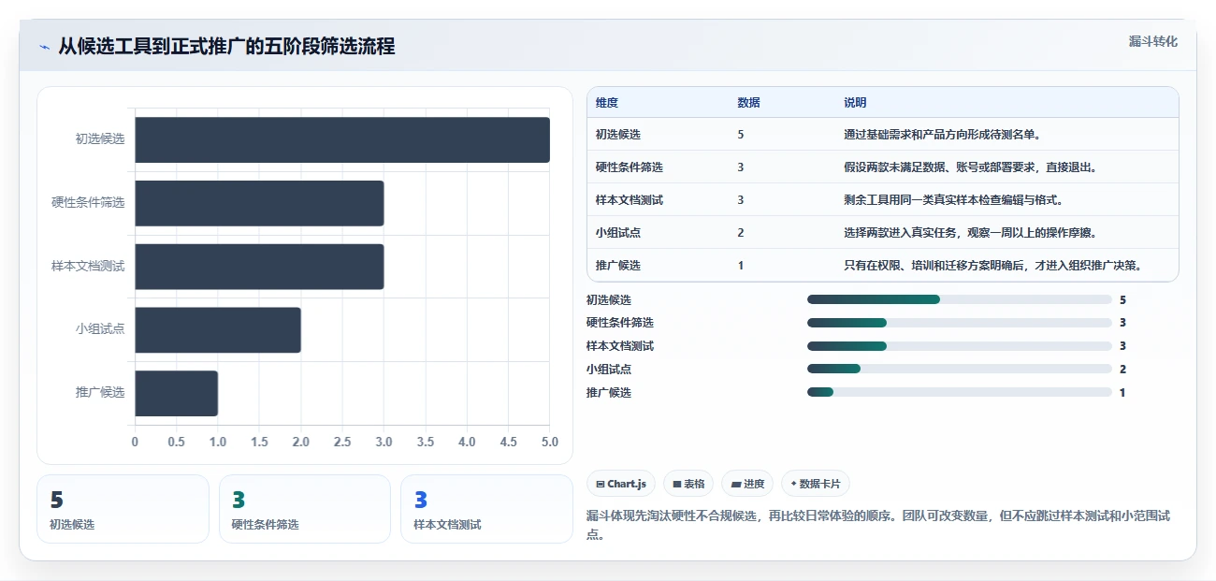Click the 漏斗转化 label in header
1216x581 pixels.
click(x=1152, y=42)
